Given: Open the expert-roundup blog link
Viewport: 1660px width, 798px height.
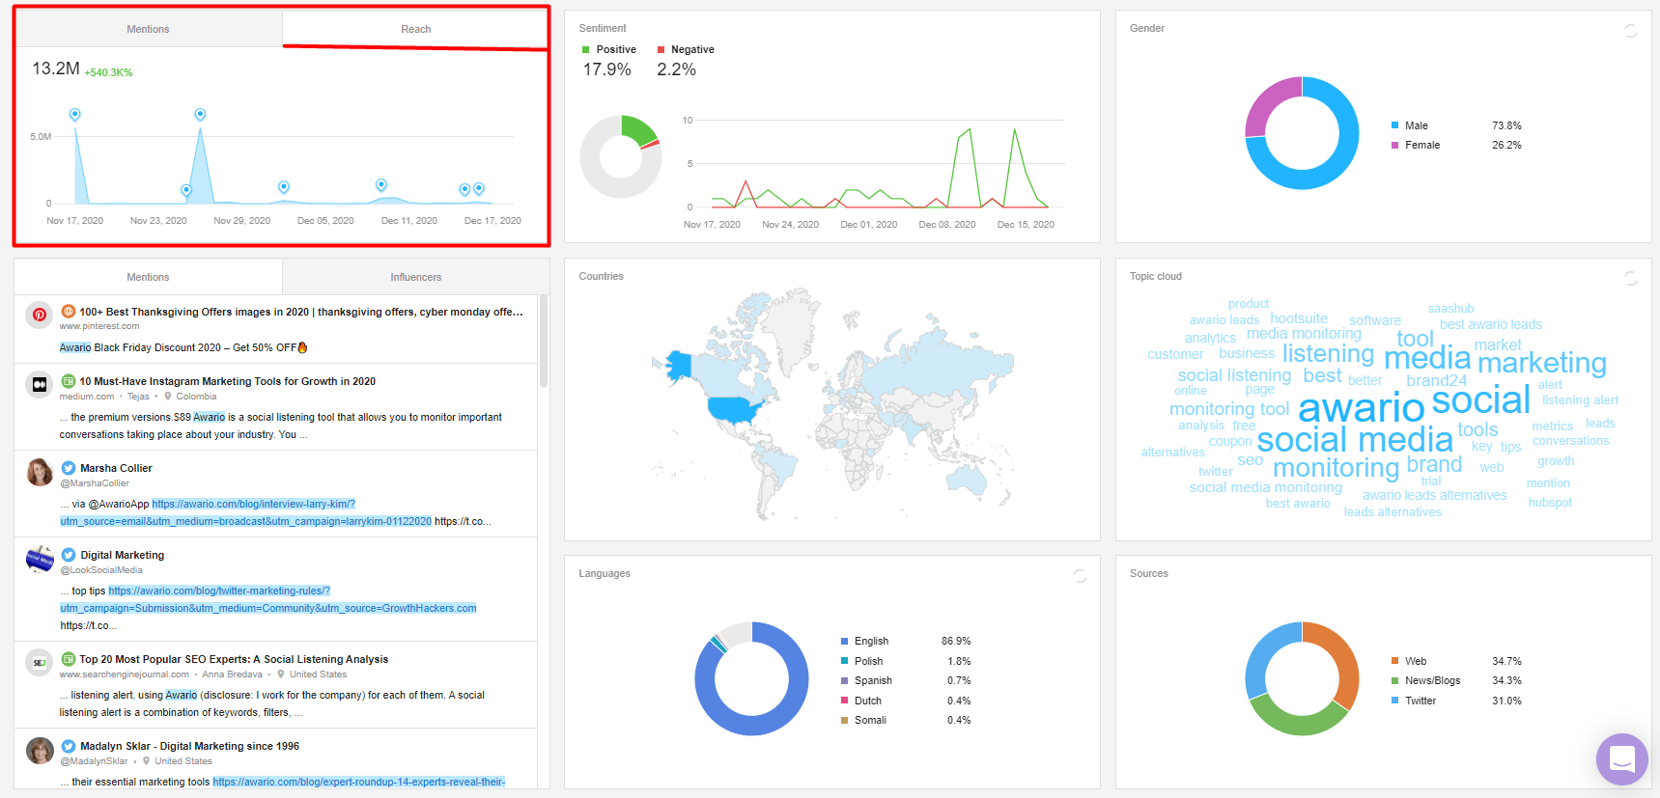Looking at the screenshot, I should [358, 782].
